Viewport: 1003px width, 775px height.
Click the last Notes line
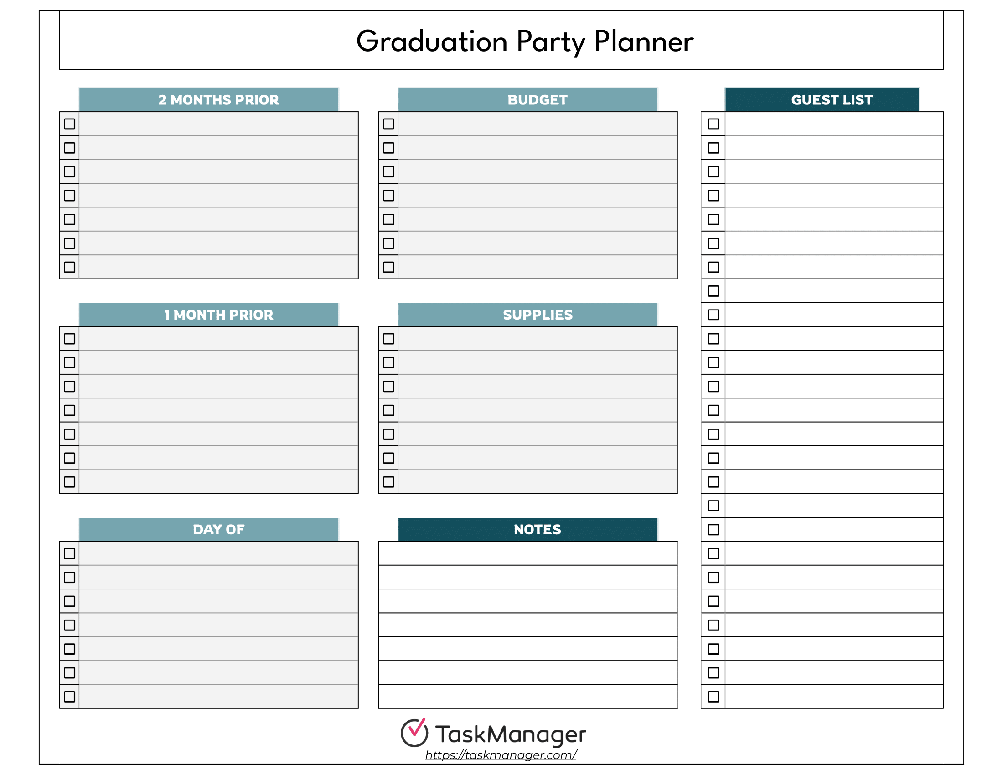coord(527,697)
